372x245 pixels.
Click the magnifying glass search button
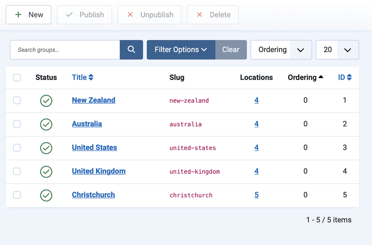[131, 50]
